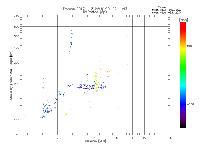Image resolution: width=200 pixels, height=150 pixels.
Task: Click the 'mean, sd,O: -95.7, 20.2' line
Action: [166, 10]
